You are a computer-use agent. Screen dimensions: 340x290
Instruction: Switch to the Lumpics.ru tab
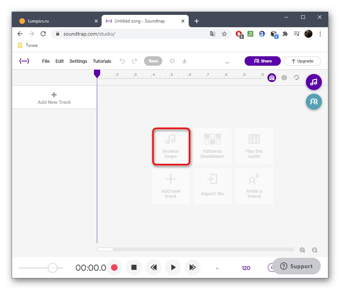[x=56, y=21]
